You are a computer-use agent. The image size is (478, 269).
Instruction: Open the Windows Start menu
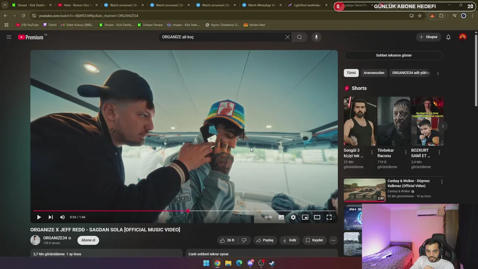point(206,263)
